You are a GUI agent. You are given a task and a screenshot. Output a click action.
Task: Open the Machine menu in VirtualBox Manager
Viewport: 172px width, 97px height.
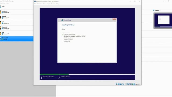(x=2, y=3)
